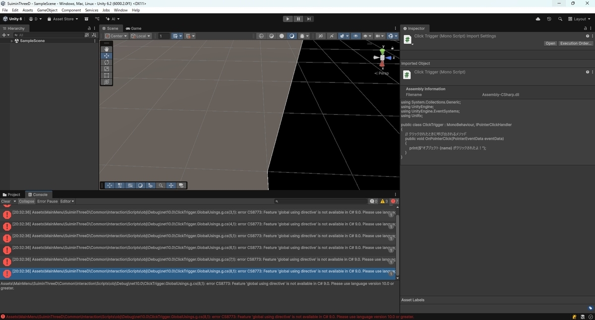Expand the SampleScene hierarchy item
Screen dimensions: 595x320
(x=12, y=41)
